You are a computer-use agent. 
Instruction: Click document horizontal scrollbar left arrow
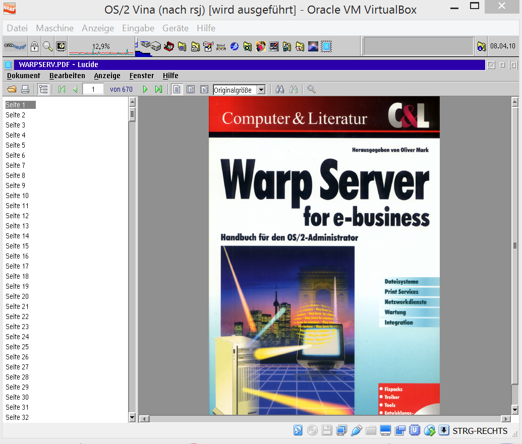click(x=144, y=419)
